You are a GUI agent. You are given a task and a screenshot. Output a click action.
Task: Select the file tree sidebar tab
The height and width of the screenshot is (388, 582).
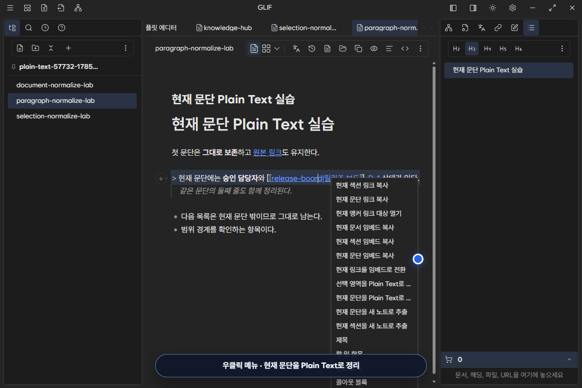pos(12,28)
